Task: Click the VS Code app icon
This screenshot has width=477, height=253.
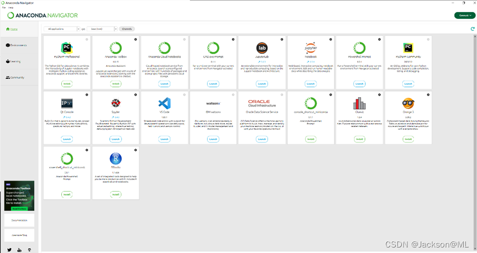Action: pos(164,103)
